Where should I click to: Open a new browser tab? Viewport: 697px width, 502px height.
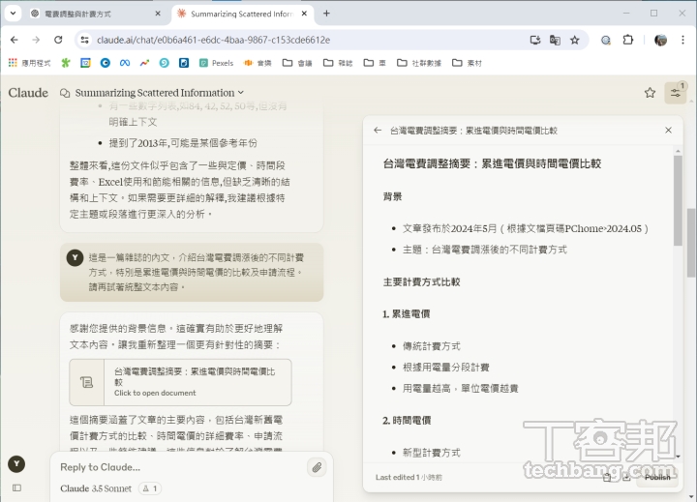point(327,14)
